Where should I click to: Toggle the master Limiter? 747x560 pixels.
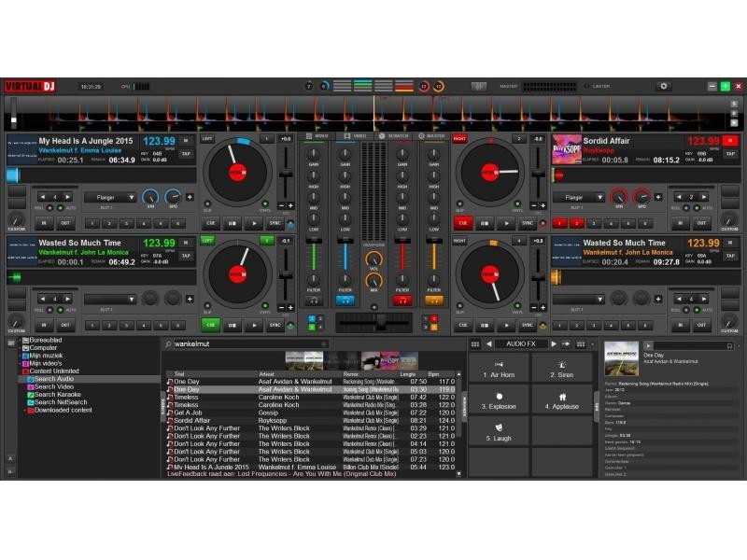pos(587,86)
